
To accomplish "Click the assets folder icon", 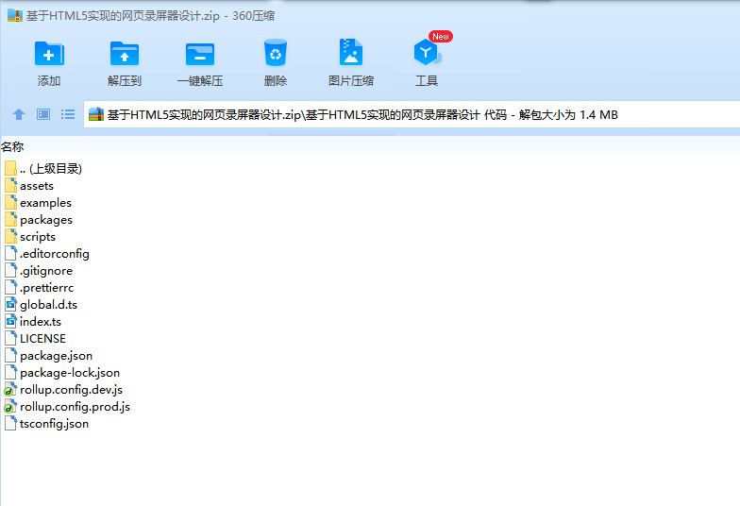I will [x=11, y=185].
